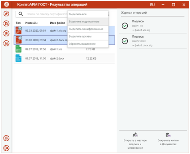Maximize the КриптоАРМ ГОСТ window

coord(173,5)
